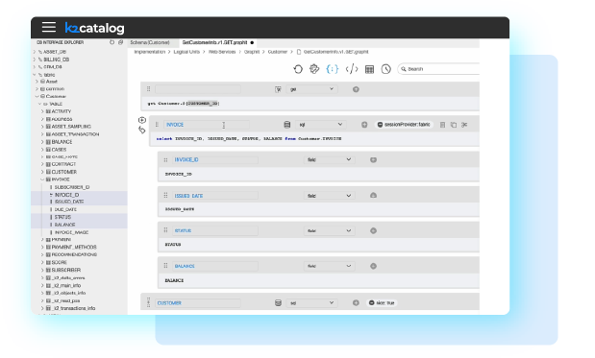Click the database icon in CUSTOMER row
Screen dimensions: 595x358
[278, 302]
